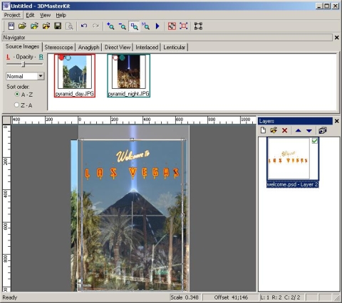Zoom out with the minus magnifier icon
This screenshot has height=303, width=342.
(123, 26)
